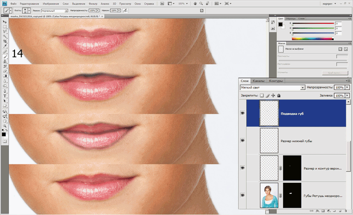Viewport: 353px width, 215px height.
Task: Open options bar Непрозрачность arrow
Action: coord(98,11)
